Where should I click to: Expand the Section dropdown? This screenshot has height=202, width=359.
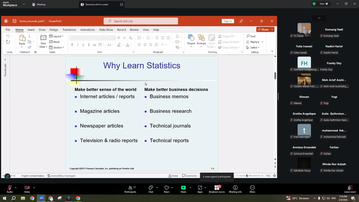click(x=57, y=47)
